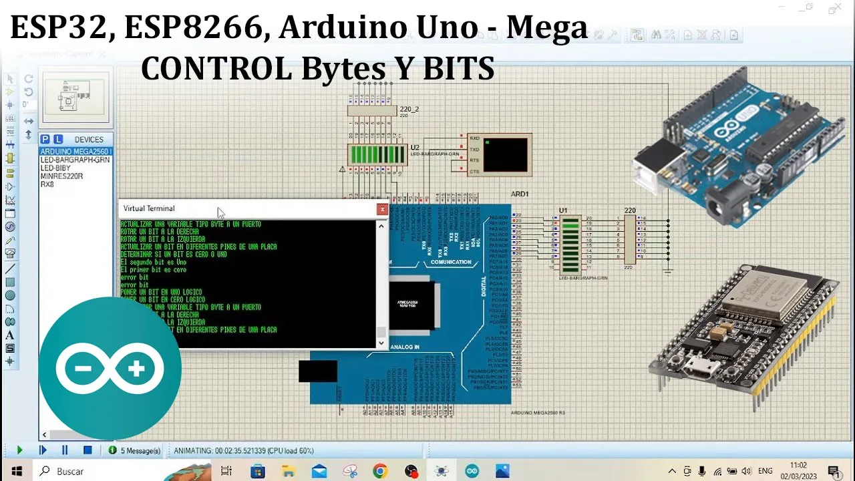Select the Device Pins Mode tool
The height and width of the screenshot is (481, 855).
click(x=10, y=186)
